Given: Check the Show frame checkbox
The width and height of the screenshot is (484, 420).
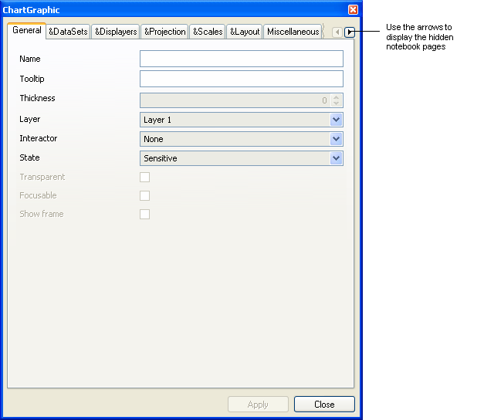Looking at the screenshot, I should (x=144, y=214).
